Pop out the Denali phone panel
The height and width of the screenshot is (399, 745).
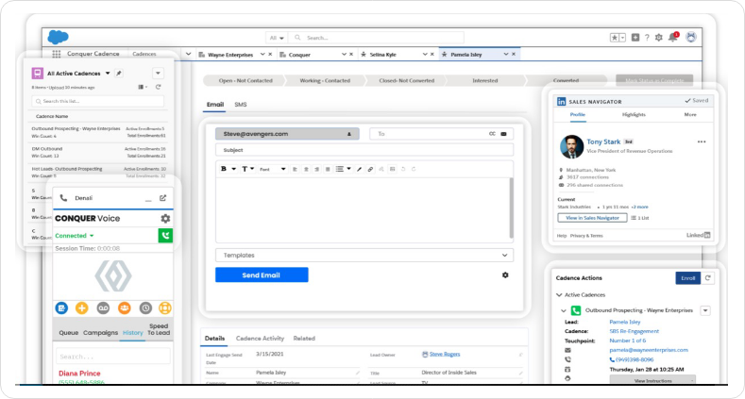point(163,198)
